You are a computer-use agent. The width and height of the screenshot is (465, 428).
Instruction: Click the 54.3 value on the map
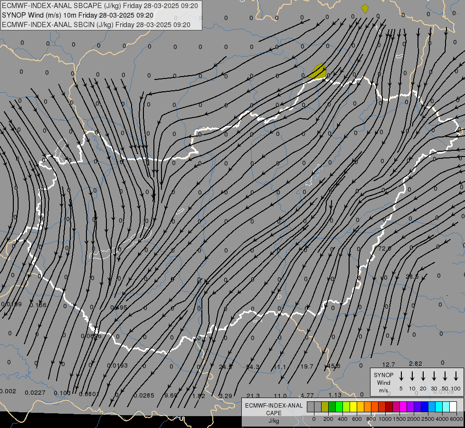[x=253, y=367]
